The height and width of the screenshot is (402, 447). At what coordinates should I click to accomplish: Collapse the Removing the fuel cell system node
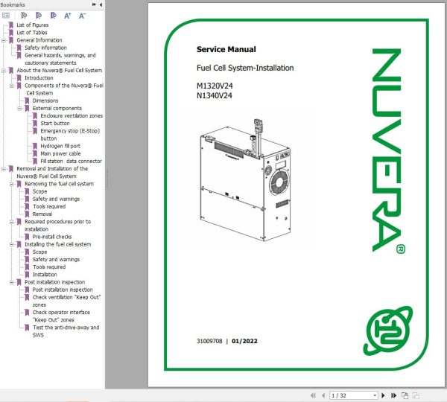click(x=12, y=185)
